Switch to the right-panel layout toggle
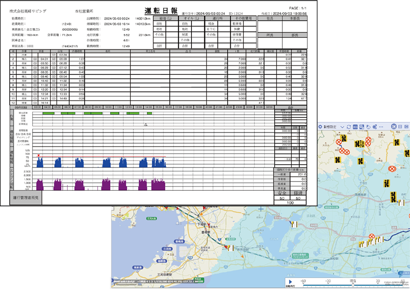The image size is (410, 289). point(406,126)
